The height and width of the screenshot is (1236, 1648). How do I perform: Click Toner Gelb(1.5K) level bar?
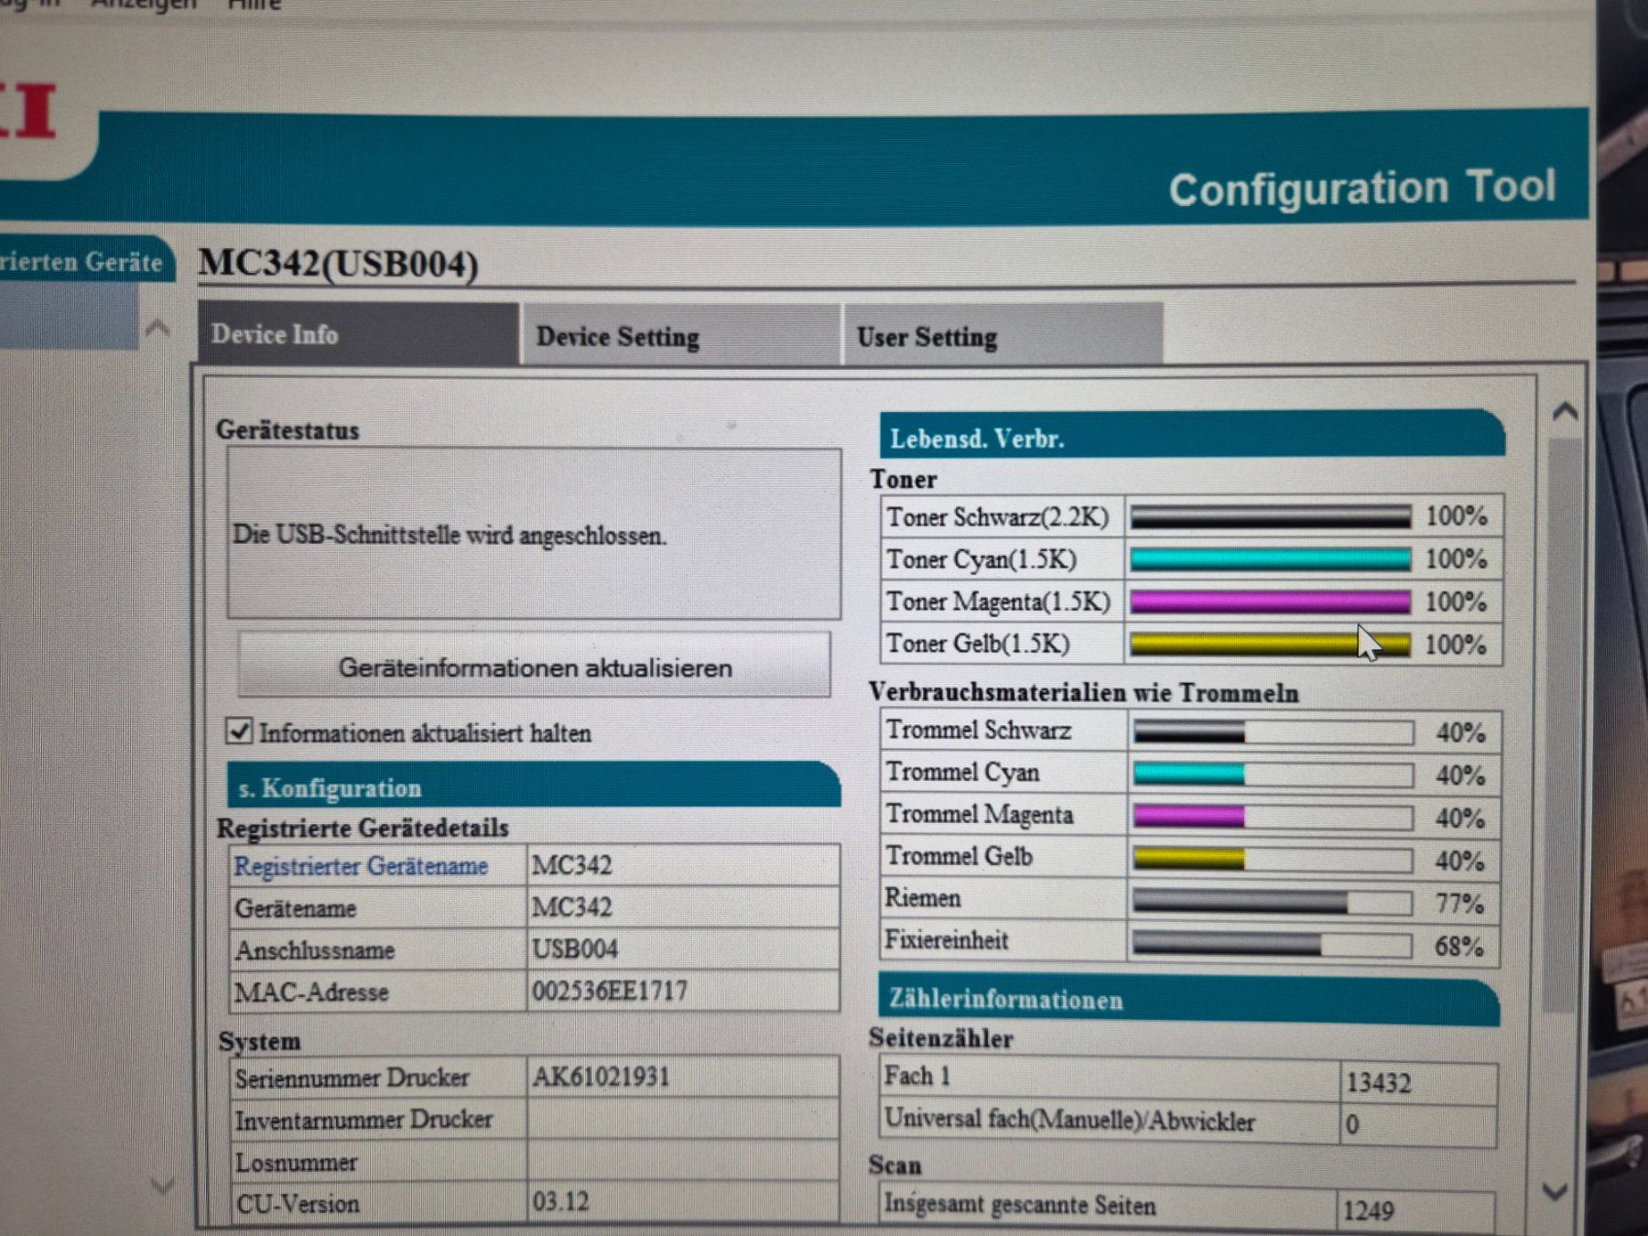click(1271, 644)
